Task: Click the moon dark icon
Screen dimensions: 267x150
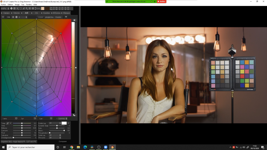Action: (x=74, y=115)
